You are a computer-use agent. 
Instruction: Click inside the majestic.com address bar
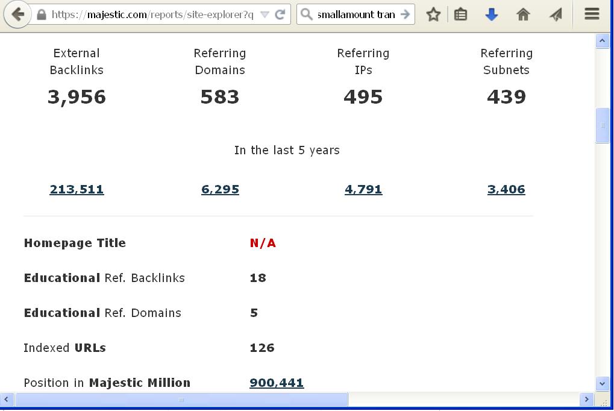click(151, 14)
